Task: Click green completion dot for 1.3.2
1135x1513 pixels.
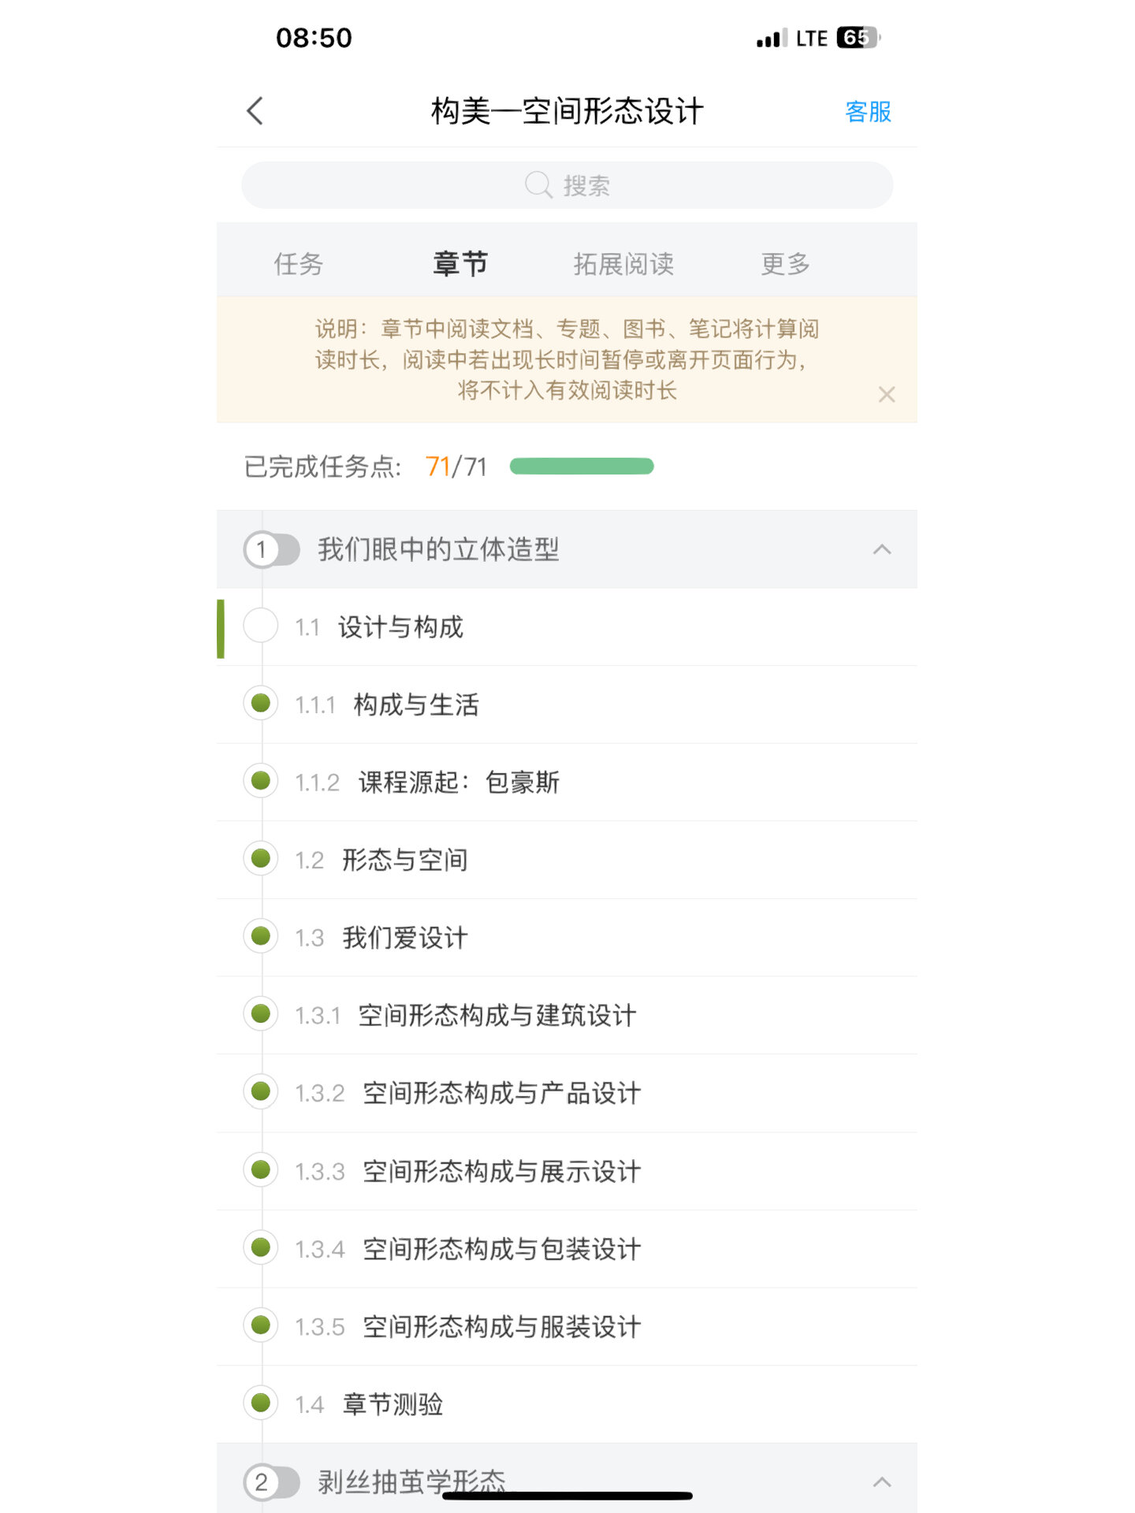Action: [261, 1091]
